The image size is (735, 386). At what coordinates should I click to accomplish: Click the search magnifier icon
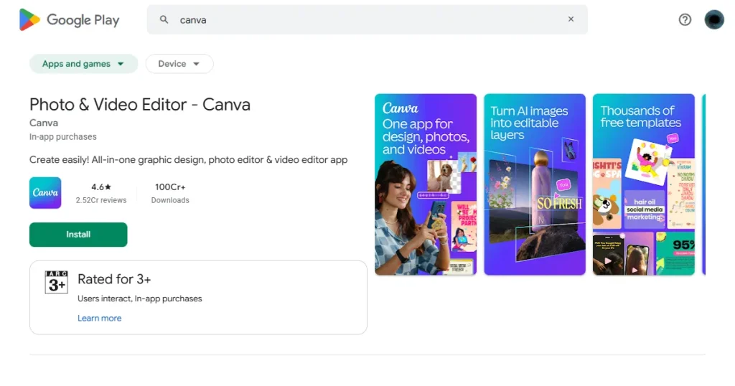click(x=164, y=19)
